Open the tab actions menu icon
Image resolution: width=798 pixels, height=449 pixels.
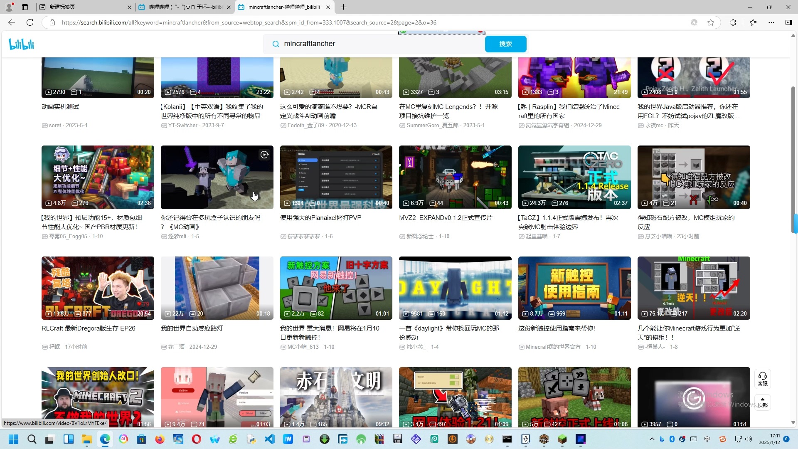[25, 7]
